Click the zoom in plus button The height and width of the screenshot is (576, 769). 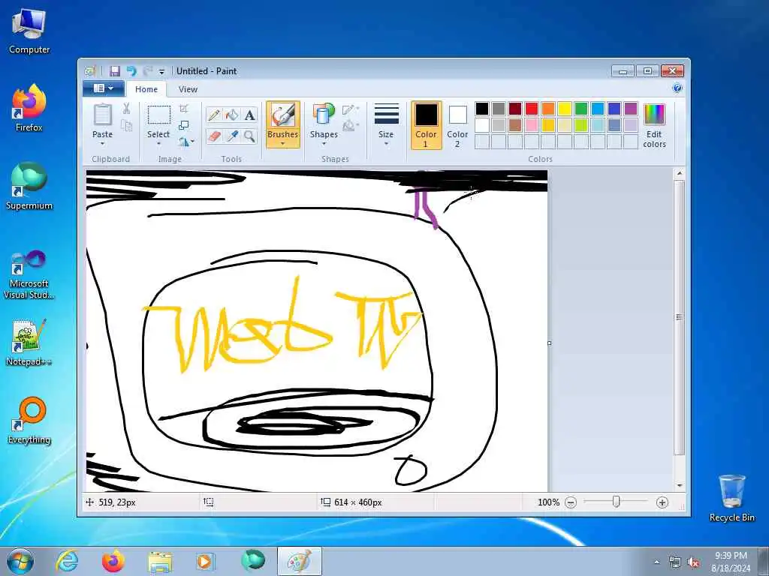(662, 502)
